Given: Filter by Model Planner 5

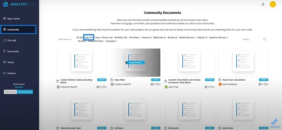Looking at the screenshot, I should point(187,37).
